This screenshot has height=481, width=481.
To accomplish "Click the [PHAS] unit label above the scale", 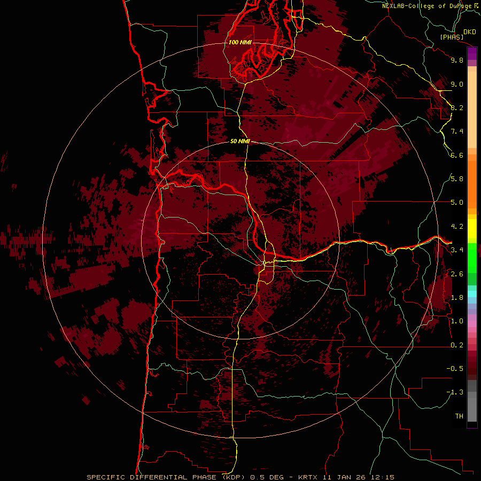I will point(452,37).
